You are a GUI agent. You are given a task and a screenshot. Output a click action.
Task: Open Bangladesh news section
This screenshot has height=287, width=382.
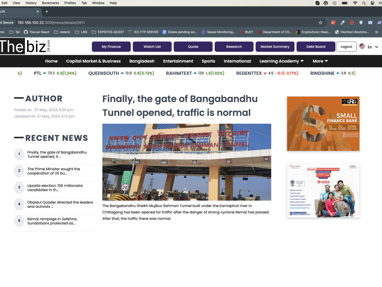pyautogui.click(x=142, y=61)
